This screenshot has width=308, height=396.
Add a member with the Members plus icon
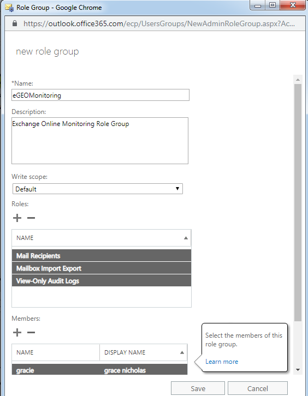tap(17, 332)
